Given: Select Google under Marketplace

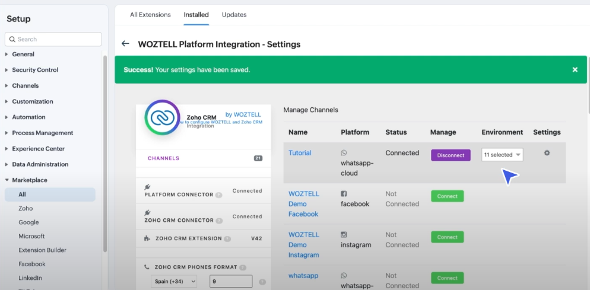Looking at the screenshot, I should tap(28, 222).
